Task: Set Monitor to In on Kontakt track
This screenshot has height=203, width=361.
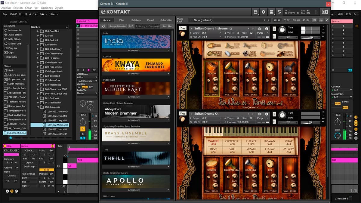Action: [79, 87]
